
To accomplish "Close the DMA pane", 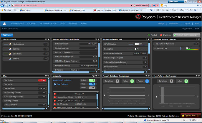I will tap(48, 76).
